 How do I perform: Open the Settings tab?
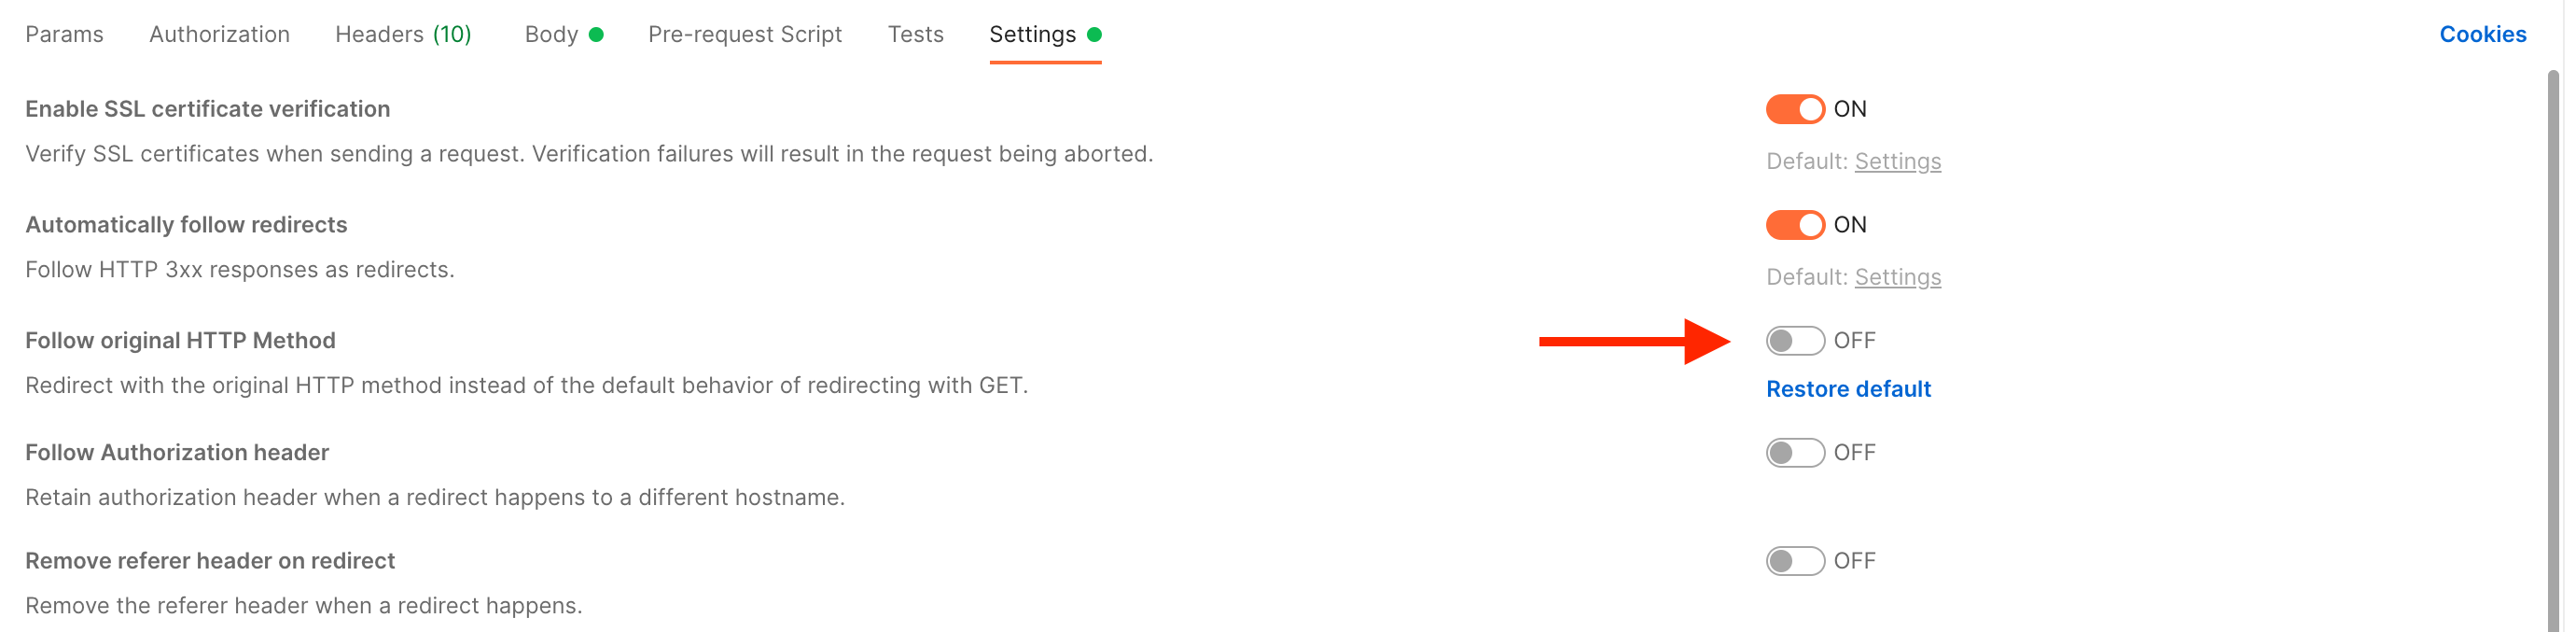[1033, 34]
